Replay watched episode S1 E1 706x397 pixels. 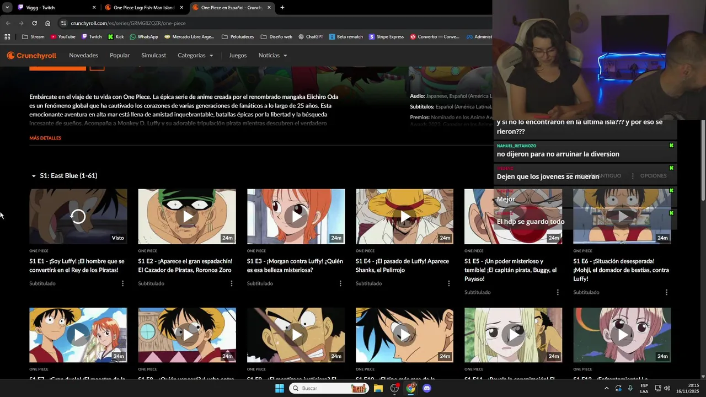(x=78, y=216)
